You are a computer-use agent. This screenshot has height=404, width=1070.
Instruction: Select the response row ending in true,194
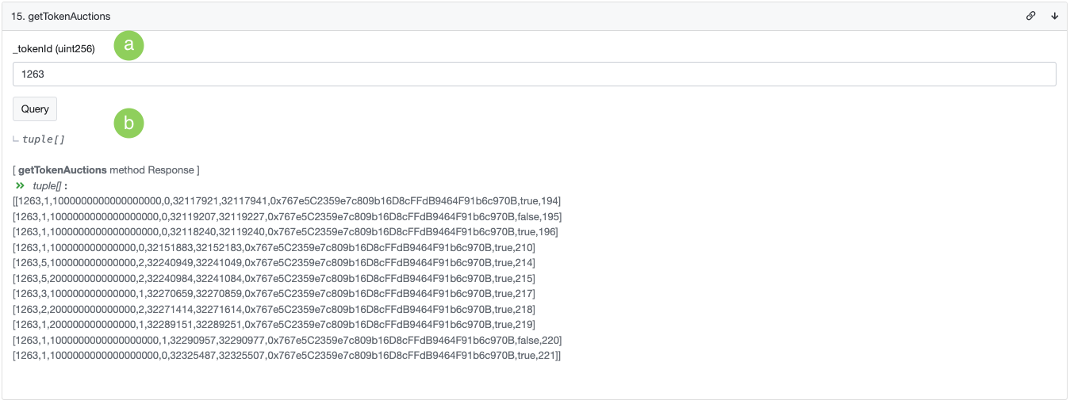click(287, 201)
